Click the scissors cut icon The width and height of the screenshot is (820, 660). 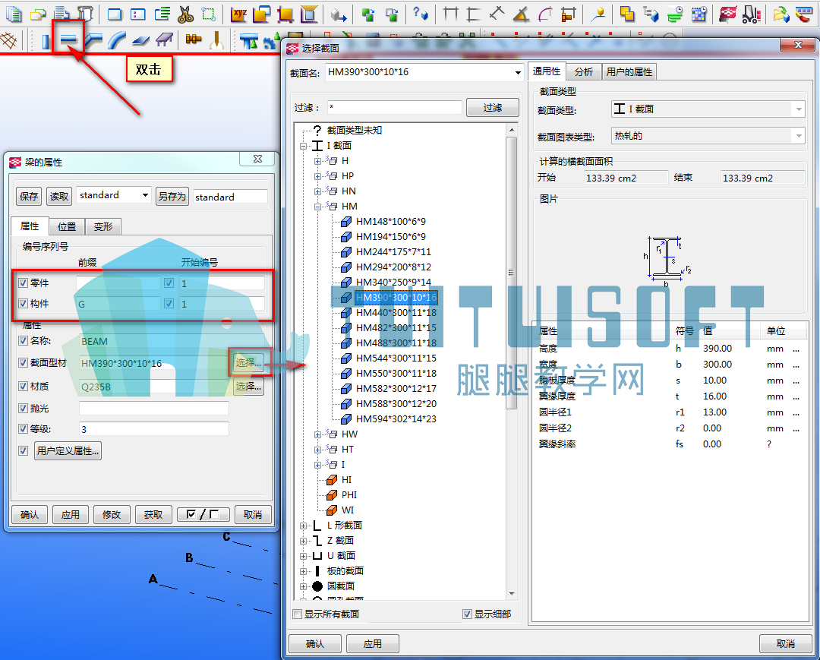(185, 14)
